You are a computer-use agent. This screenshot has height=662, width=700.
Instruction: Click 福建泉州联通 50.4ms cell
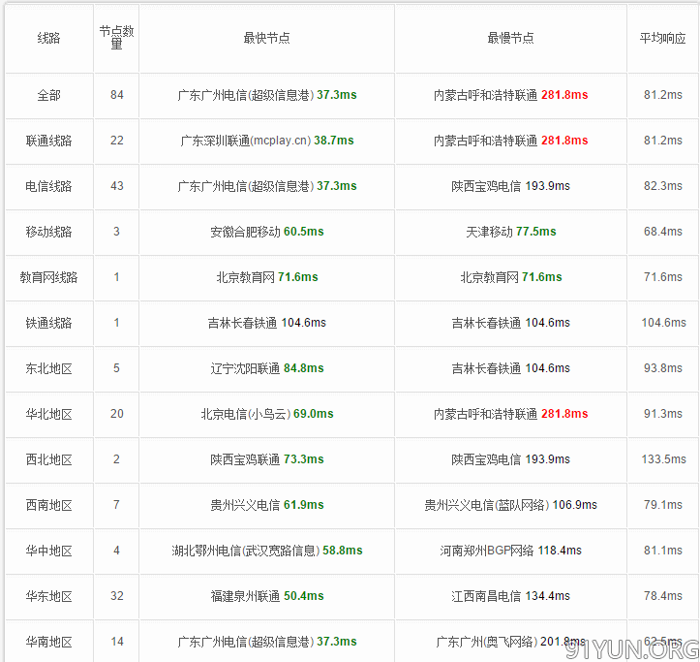pos(266,597)
